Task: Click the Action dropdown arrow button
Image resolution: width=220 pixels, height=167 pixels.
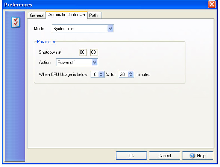Action: [94, 62]
